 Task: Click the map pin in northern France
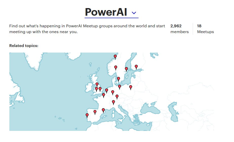pos(104,95)
